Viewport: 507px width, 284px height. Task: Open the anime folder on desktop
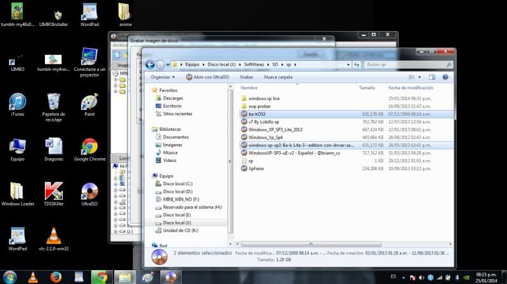[x=125, y=15]
